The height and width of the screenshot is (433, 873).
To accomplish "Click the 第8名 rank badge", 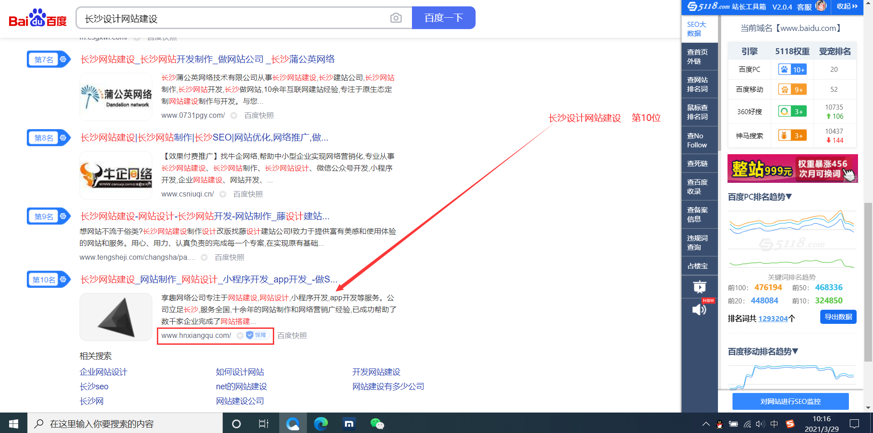I will point(49,137).
